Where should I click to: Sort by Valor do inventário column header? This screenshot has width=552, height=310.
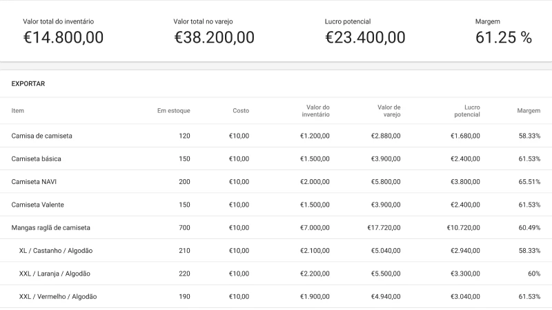pyautogui.click(x=316, y=111)
